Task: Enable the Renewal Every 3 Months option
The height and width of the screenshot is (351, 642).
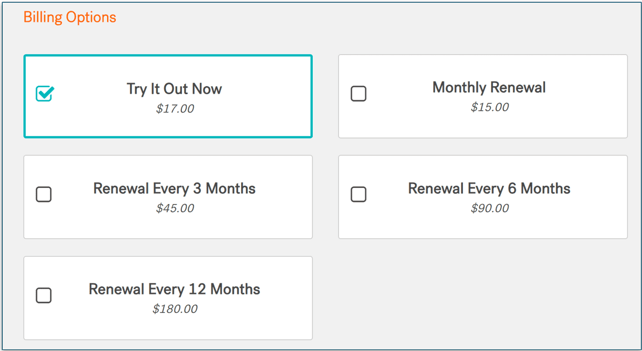Action: point(44,194)
